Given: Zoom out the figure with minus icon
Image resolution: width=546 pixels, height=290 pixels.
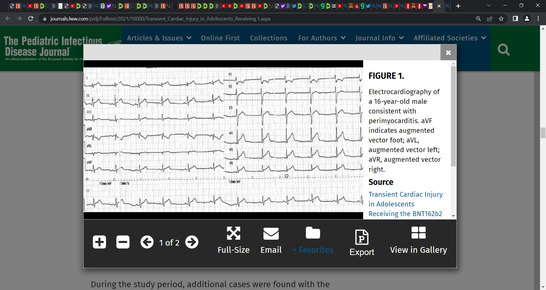Looking at the screenshot, I should [123, 242].
